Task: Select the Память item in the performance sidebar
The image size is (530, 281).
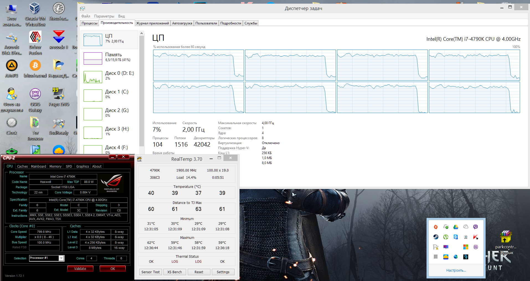Action: pos(109,58)
